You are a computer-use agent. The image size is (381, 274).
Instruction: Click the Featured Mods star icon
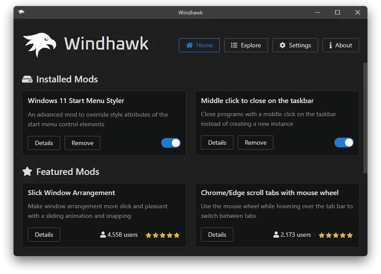click(x=27, y=171)
